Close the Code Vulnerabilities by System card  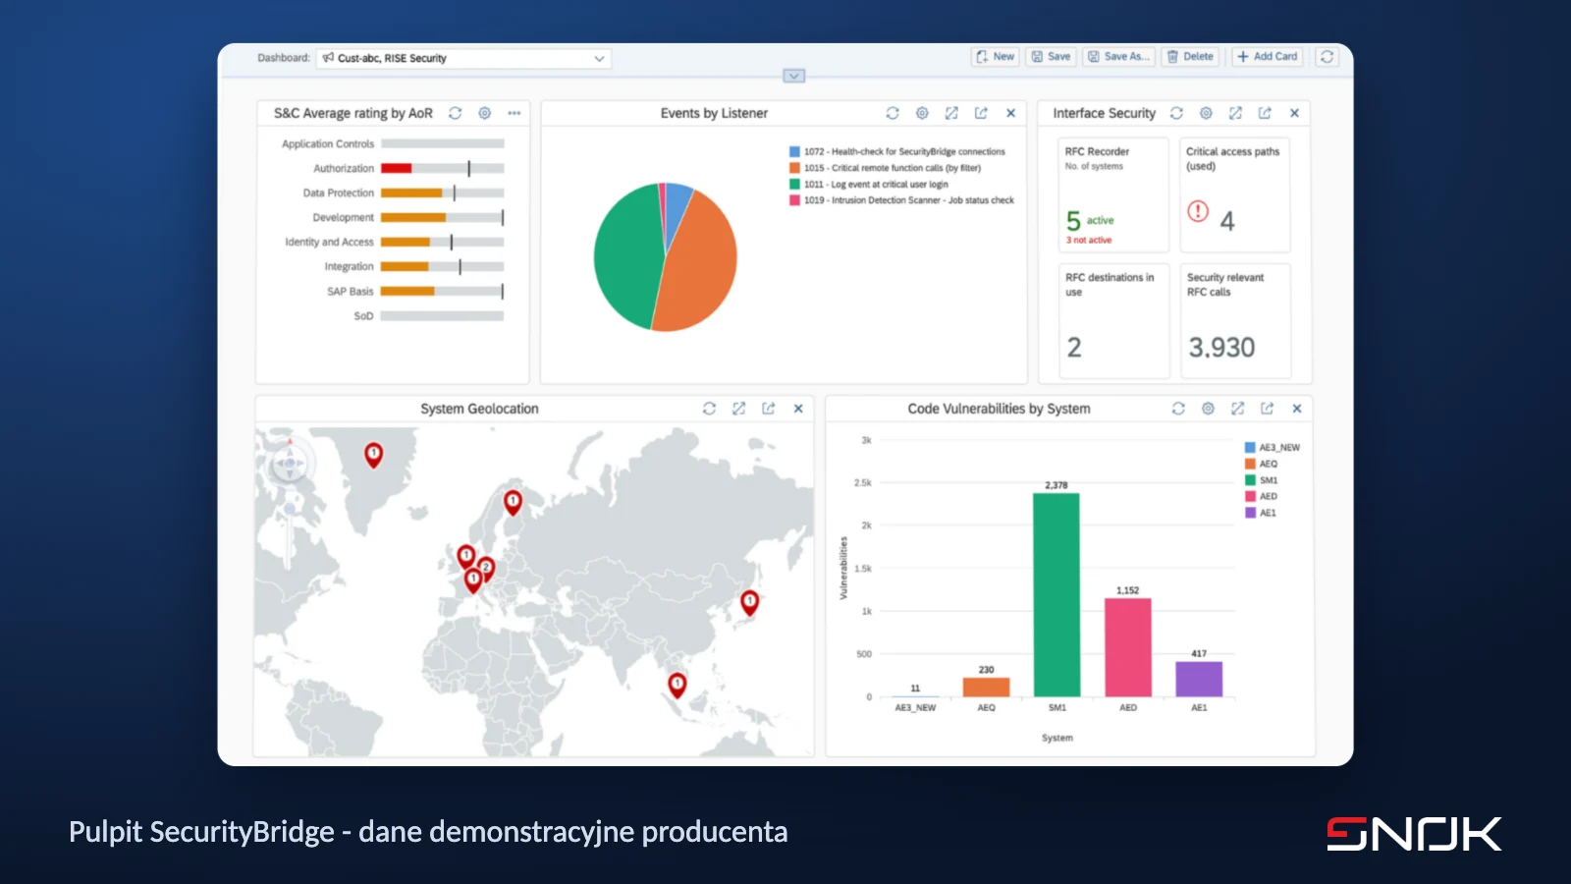coord(1297,409)
